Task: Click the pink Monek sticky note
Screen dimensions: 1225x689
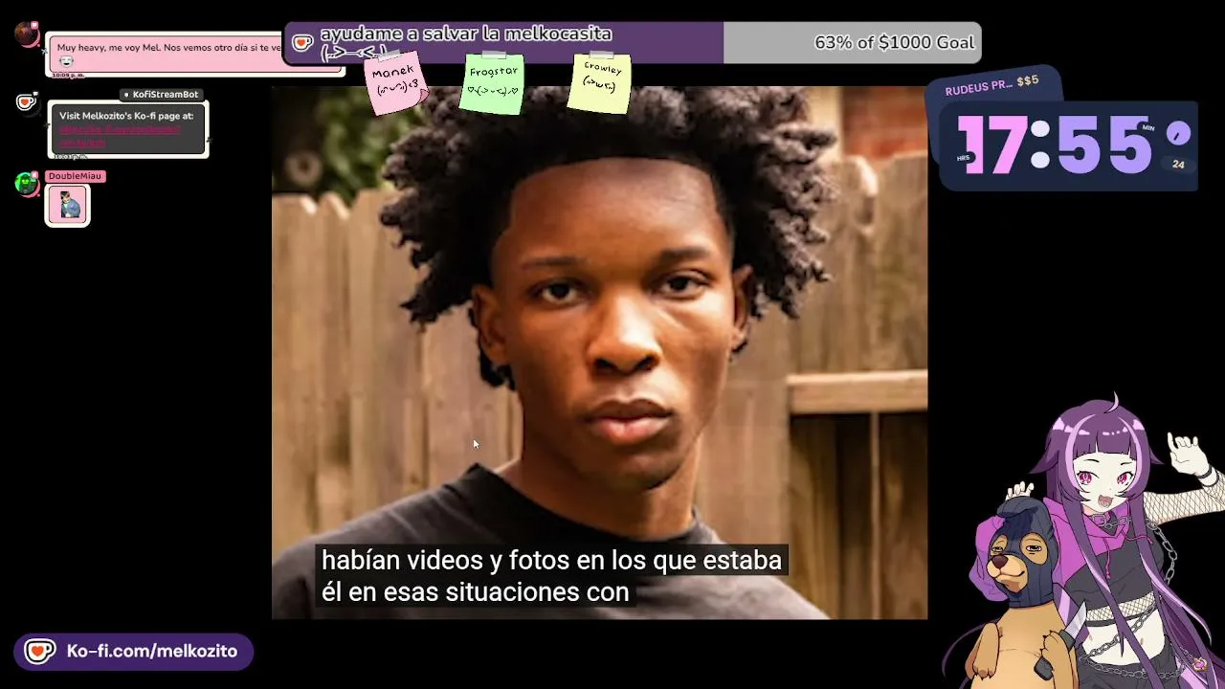Action: pos(394,82)
